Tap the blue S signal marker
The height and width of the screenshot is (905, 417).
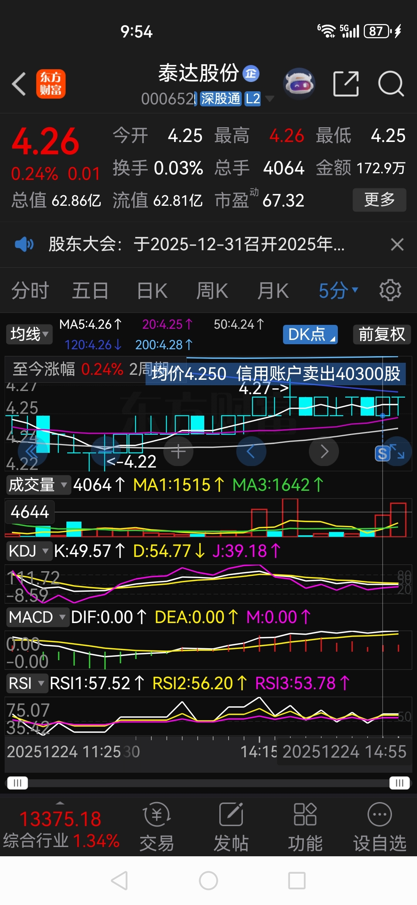point(382,453)
